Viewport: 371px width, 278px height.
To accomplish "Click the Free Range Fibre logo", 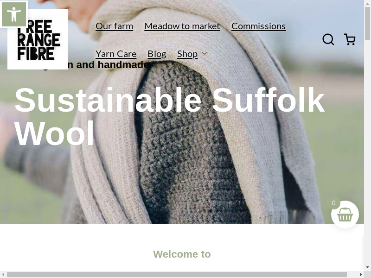I will point(38,39).
